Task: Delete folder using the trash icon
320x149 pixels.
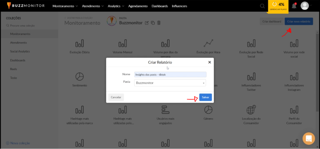Action: pos(159,23)
